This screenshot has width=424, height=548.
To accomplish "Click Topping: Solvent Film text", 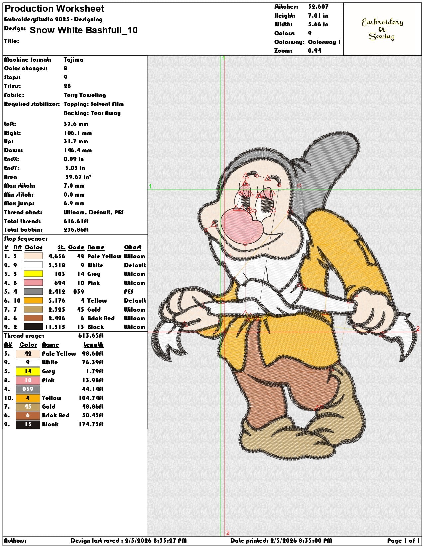I will (x=94, y=104).
